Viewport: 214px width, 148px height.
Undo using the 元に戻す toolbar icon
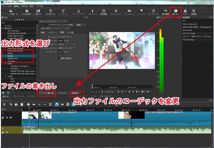pos(51,11)
